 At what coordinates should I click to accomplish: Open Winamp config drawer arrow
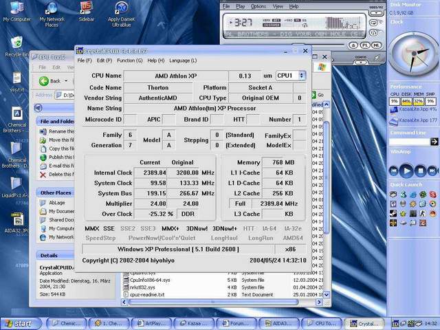tap(360, 63)
